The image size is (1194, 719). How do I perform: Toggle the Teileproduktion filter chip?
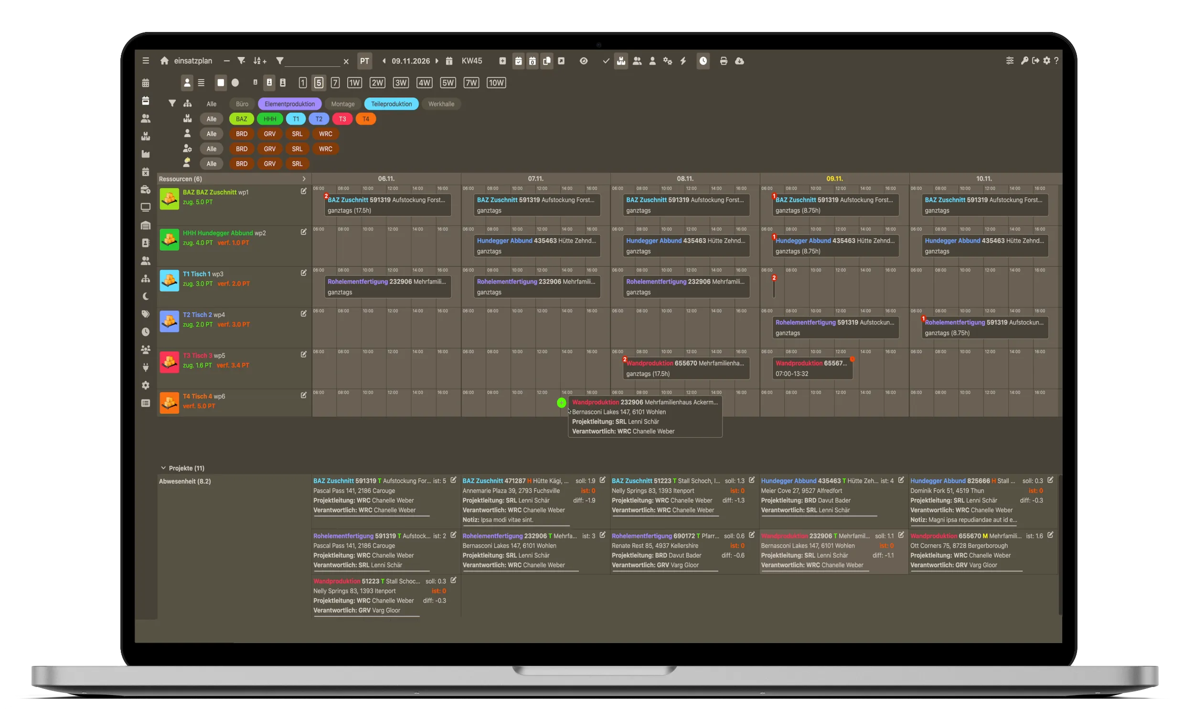pyautogui.click(x=391, y=104)
